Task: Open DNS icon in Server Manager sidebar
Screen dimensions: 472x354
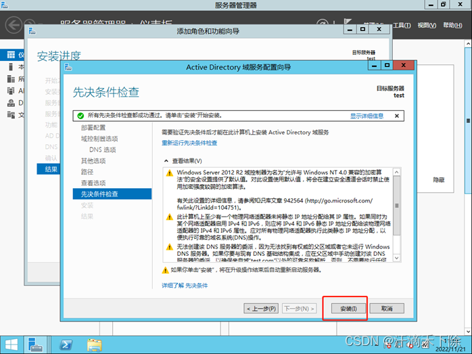Action: pyautogui.click(x=11, y=103)
